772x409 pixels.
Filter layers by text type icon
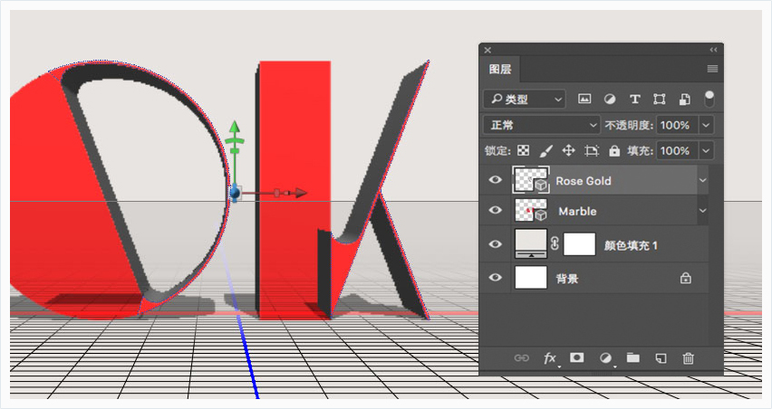click(634, 99)
